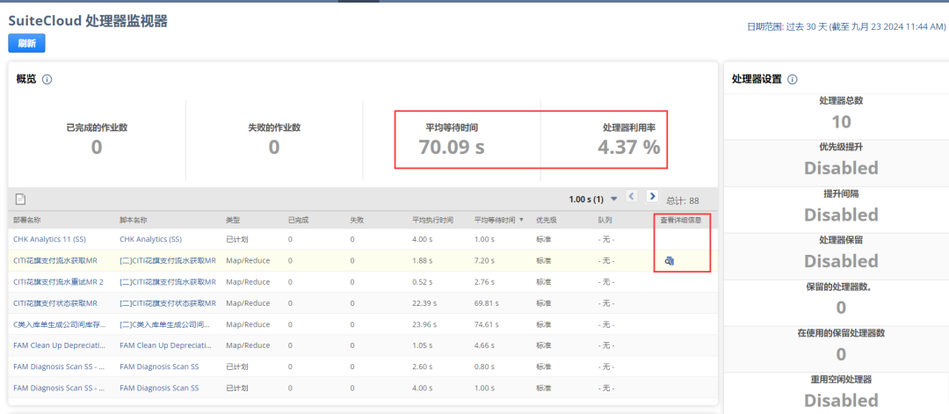Select the 23.96 s execution time cell
949x414 pixels.
point(424,324)
